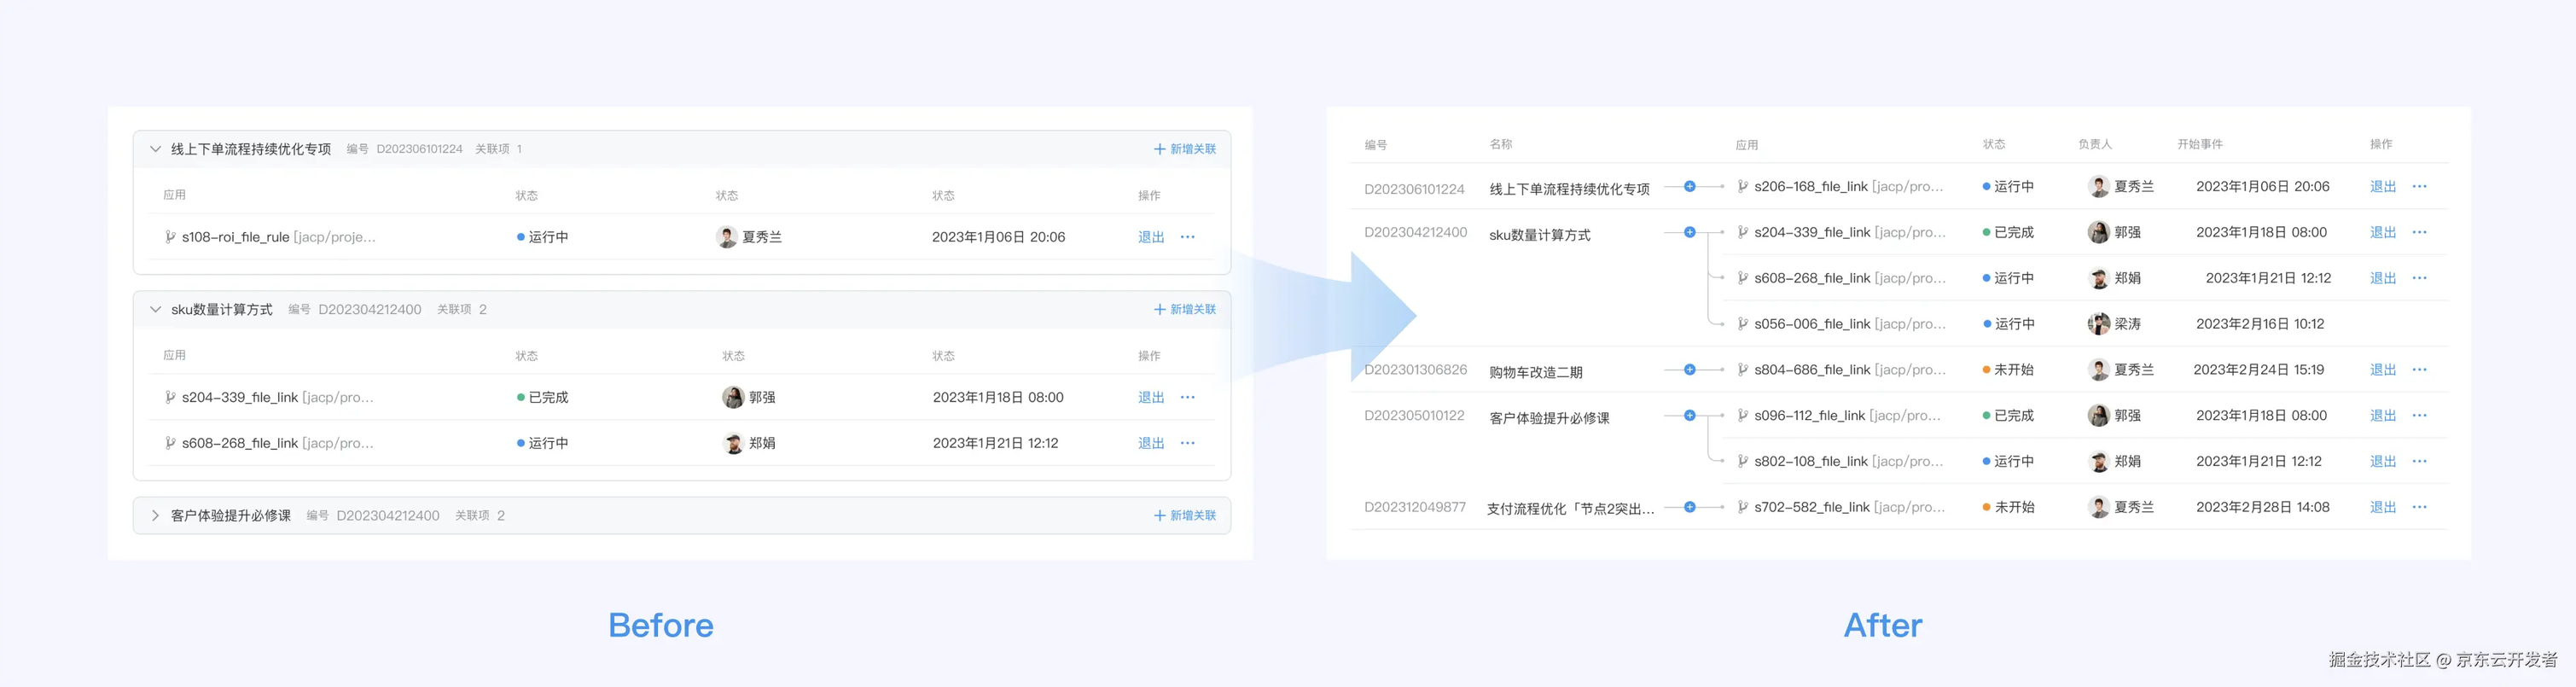This screenshot has height=687, width=2576.
Task: Click 退出 in s702-582_file_link row
Action: tap(2383, 507)
